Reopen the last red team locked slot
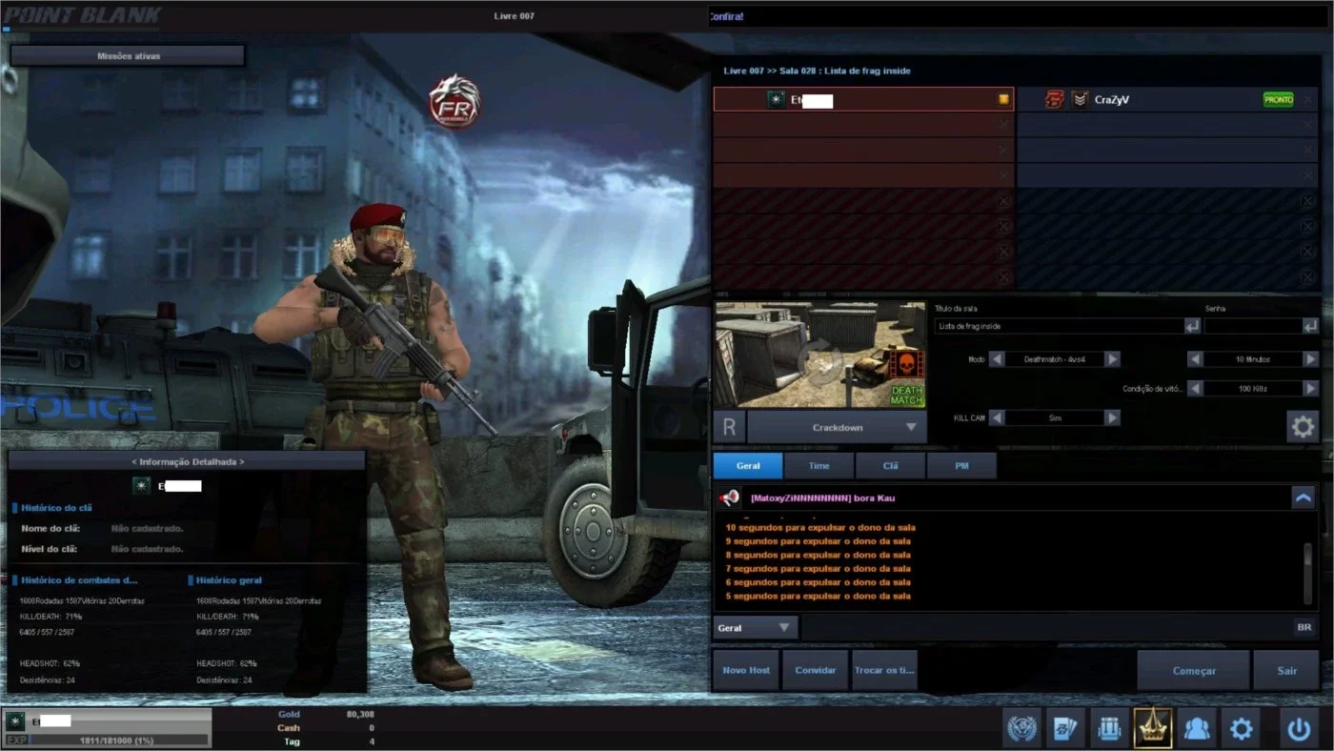 coord(1003,277)
